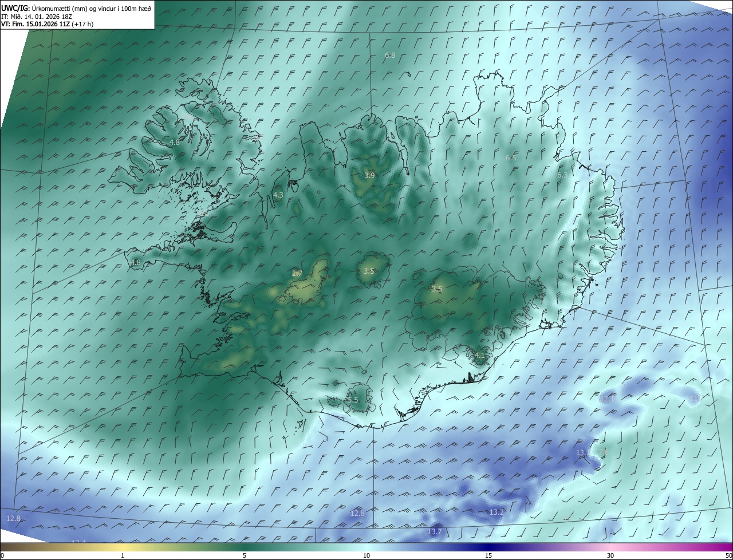Click the "IT: Mið. 14. 01. 2026 18Z" line
The height and width of the screenshot is (560, 733).
pyautogui.click(x=38, y=17)
